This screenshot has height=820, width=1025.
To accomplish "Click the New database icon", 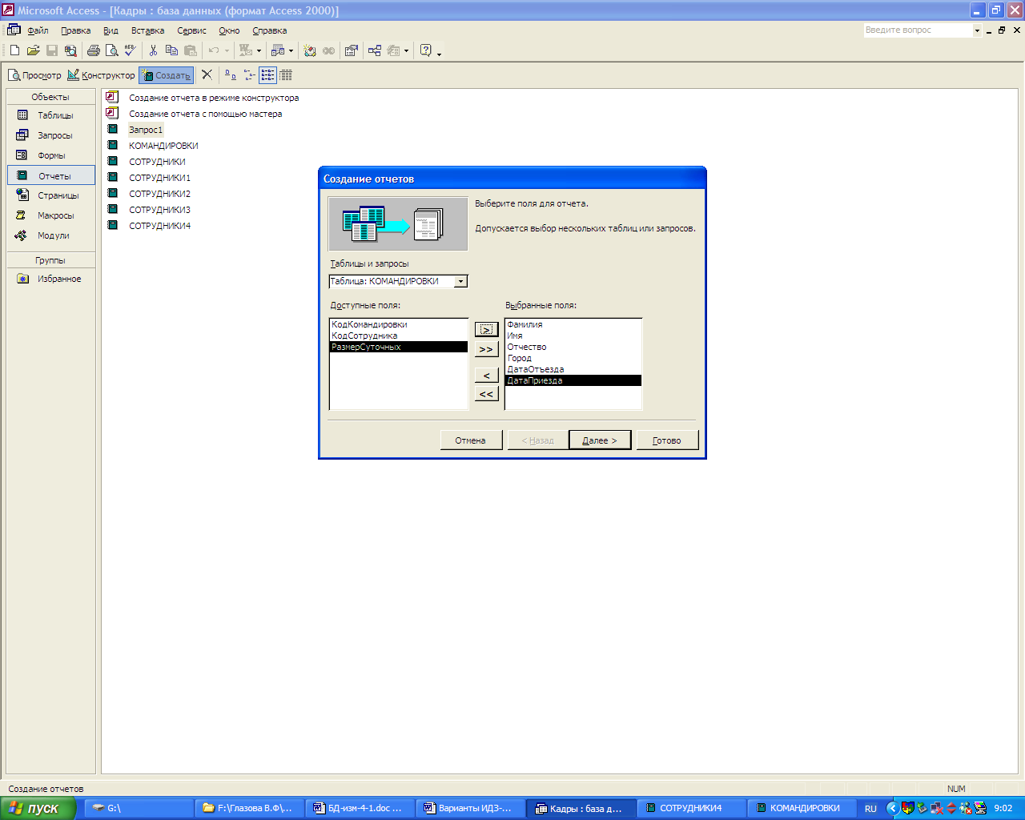I will point(14,50).
